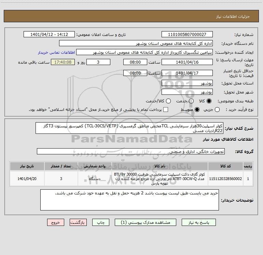Click the گروه کالا field
Image resolution: width=263 pixels, height=255 pixels.
point(131,151)
